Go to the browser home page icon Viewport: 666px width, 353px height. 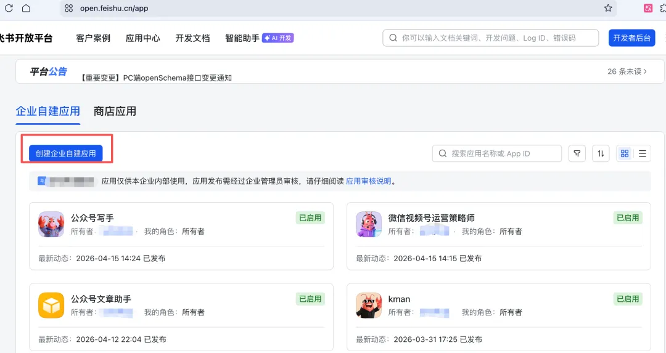coord(26,8)
